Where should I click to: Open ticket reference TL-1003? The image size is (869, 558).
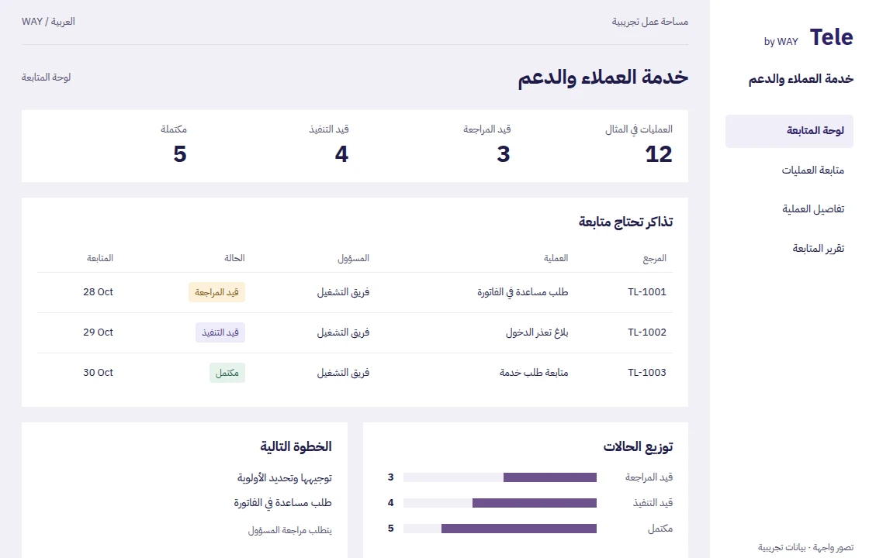647,373
